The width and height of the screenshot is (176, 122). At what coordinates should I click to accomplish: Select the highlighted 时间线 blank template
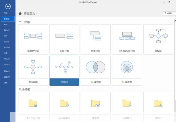[x=64, y=71]
